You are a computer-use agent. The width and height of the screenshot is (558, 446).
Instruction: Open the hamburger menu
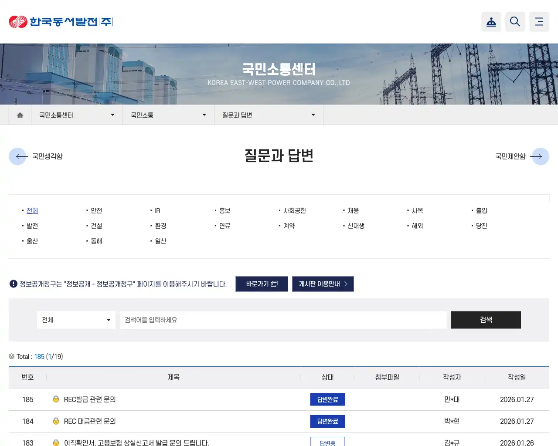click(x=539, y=21)
